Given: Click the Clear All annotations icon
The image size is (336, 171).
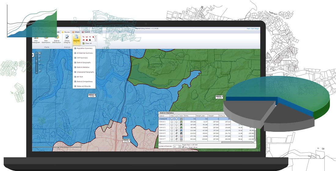Looking at the screenshot, I should click(x=83, y=43).
